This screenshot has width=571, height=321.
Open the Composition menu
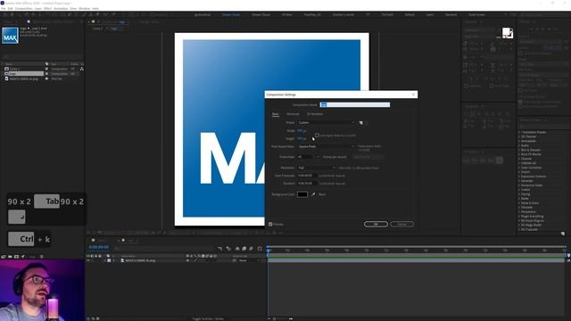click(23, 8)
